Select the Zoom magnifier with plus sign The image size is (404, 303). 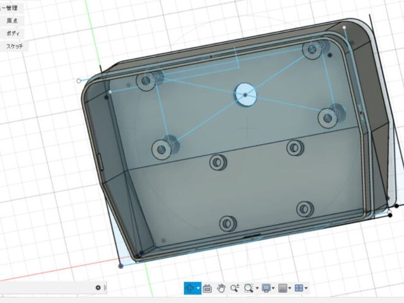coord(234,288)
